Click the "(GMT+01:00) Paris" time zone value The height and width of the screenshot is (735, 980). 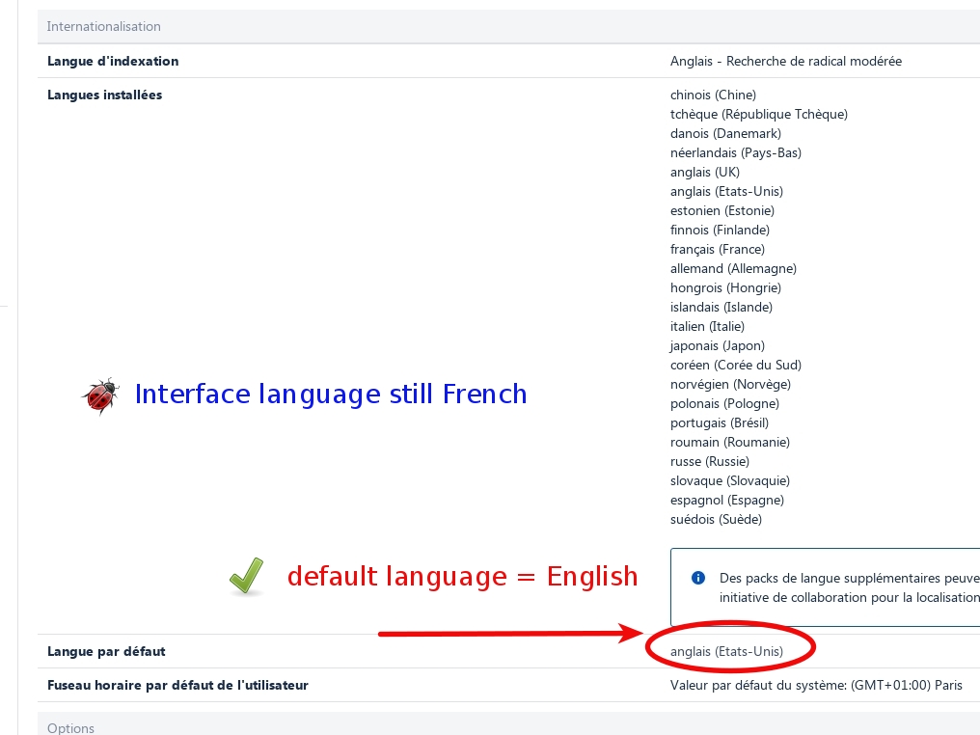pos(907,686)
